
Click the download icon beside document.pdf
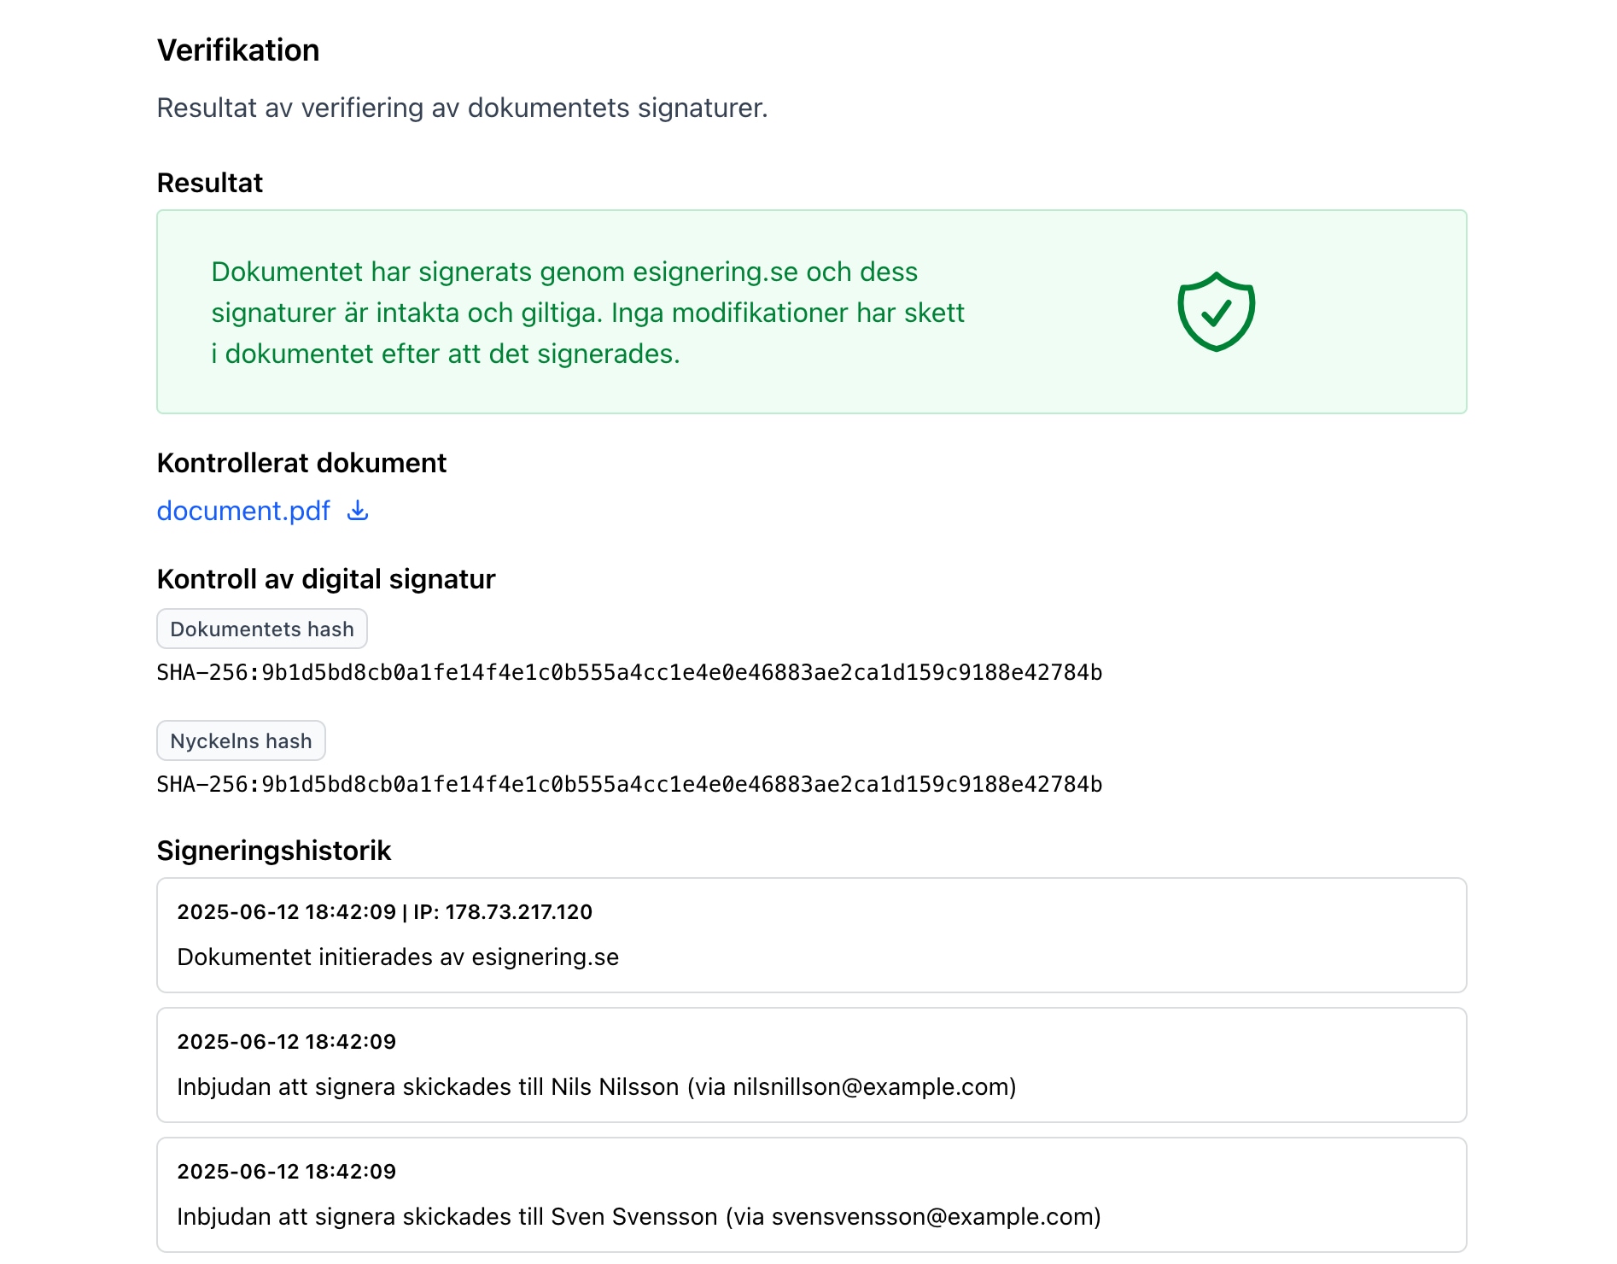click(x=358, y=511)
